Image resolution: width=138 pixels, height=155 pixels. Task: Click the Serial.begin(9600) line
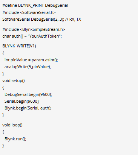click(22, 101)
